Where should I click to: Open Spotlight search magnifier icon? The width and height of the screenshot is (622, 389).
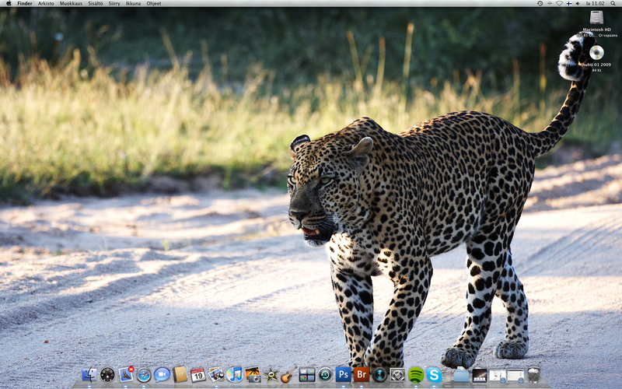coord(613,3)
